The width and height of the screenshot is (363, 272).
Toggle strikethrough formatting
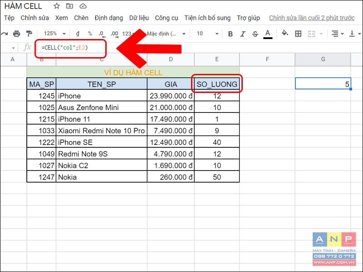[255, 34]
